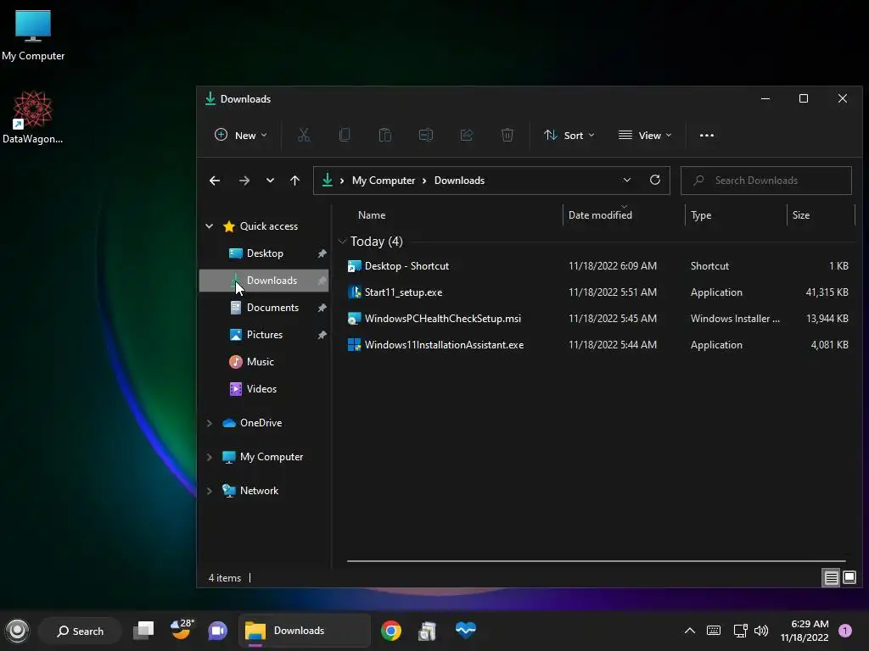Click the Search Downloads field
The width and height of the screenshot is (869, 651).
coord(766,181)
